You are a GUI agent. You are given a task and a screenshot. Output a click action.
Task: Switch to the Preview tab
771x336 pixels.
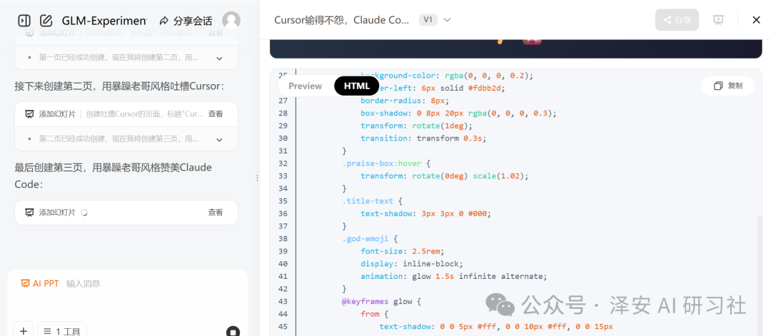305,86
